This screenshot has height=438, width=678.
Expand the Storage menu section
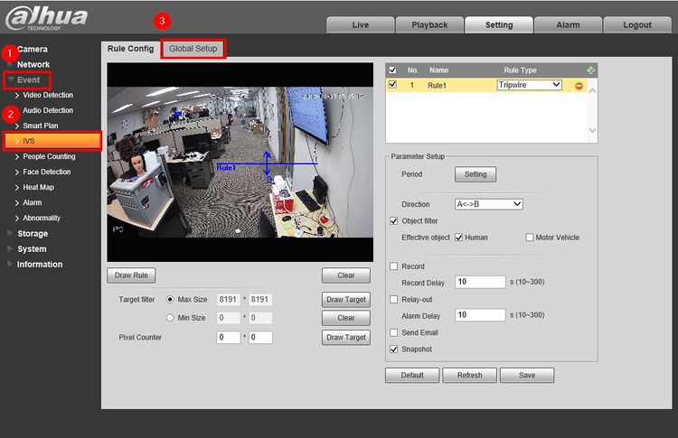(x=33, y=234)
